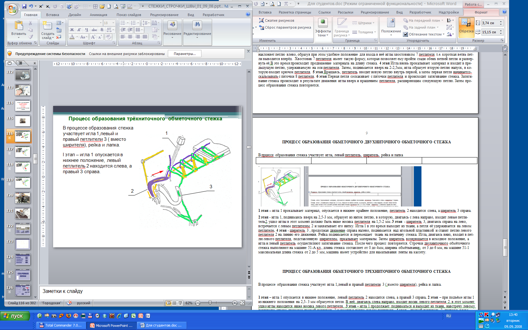Click Сброс параметров рисунка in Word
This screenshot has height=330, width=528.
click(x=285, y=27)
